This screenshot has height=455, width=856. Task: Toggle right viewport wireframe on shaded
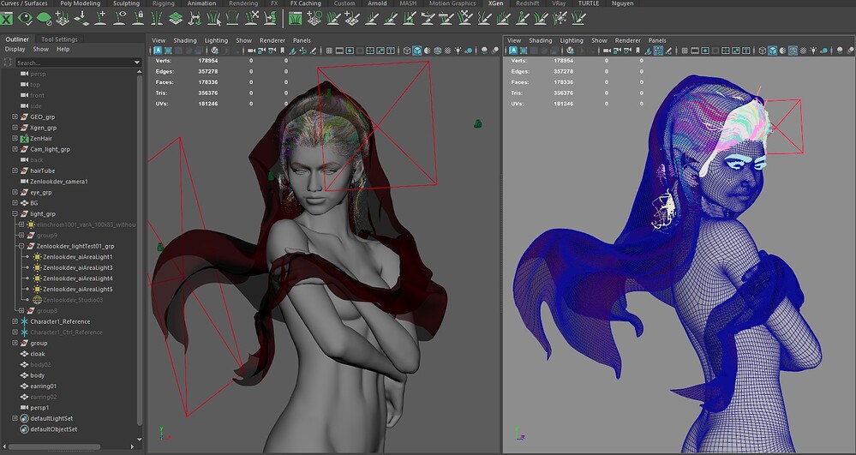793,51
